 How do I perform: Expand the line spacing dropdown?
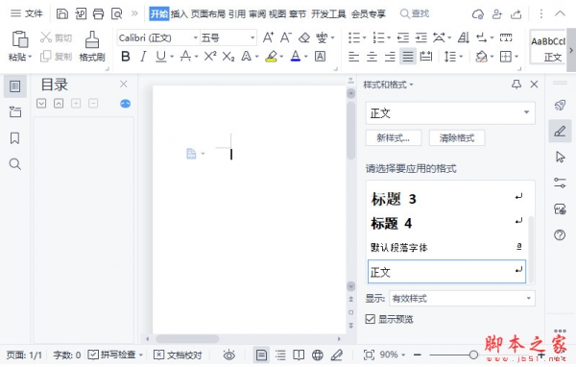click(x=461, y=57)
